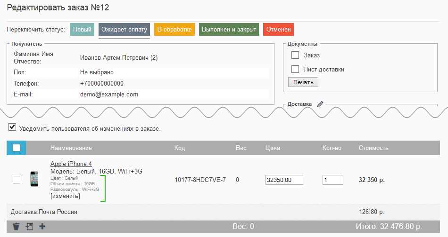Screen dimensions: 448x237
Task: Mark order as Выполнен и закрыт
Action: 229,29
